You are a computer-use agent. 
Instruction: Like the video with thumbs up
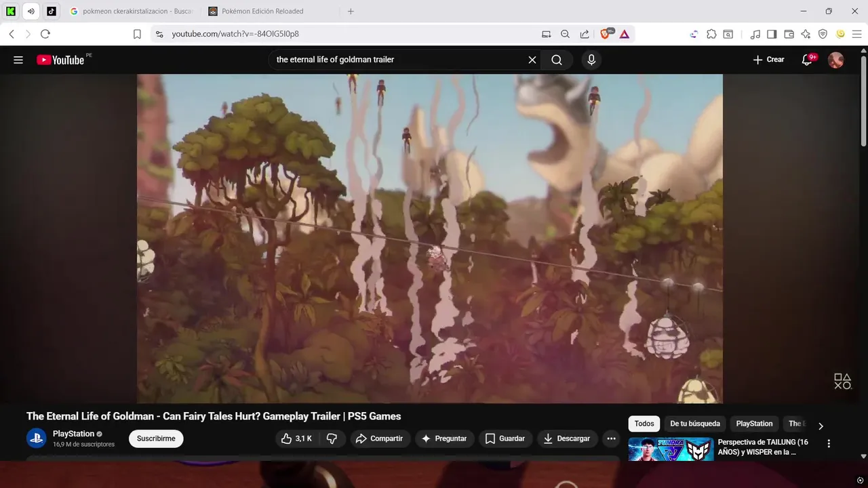296,439
